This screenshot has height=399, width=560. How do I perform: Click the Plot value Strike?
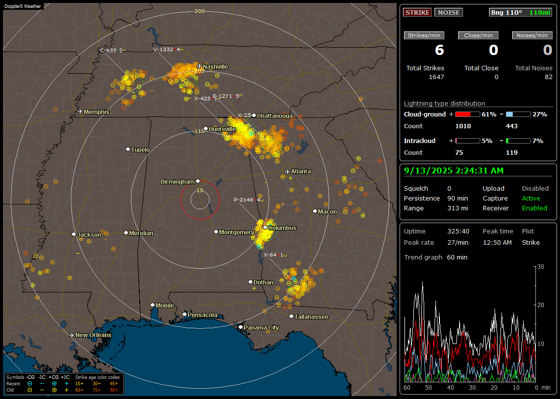(530, 242)
